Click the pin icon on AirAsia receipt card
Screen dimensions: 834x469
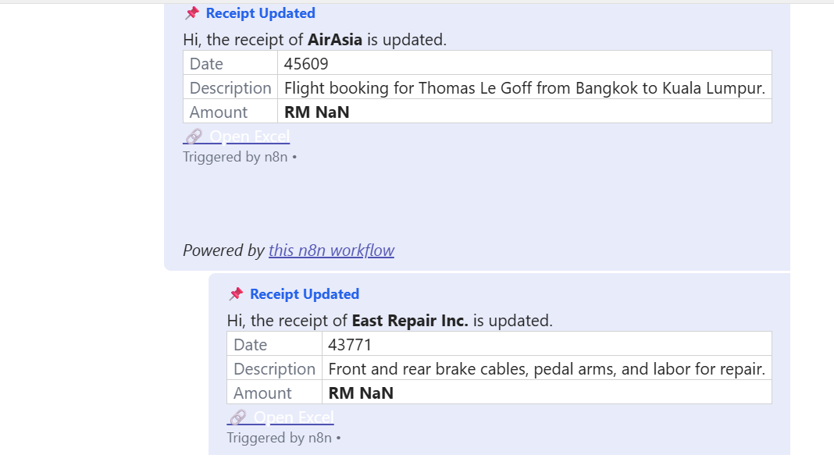[x=192, y=13]
